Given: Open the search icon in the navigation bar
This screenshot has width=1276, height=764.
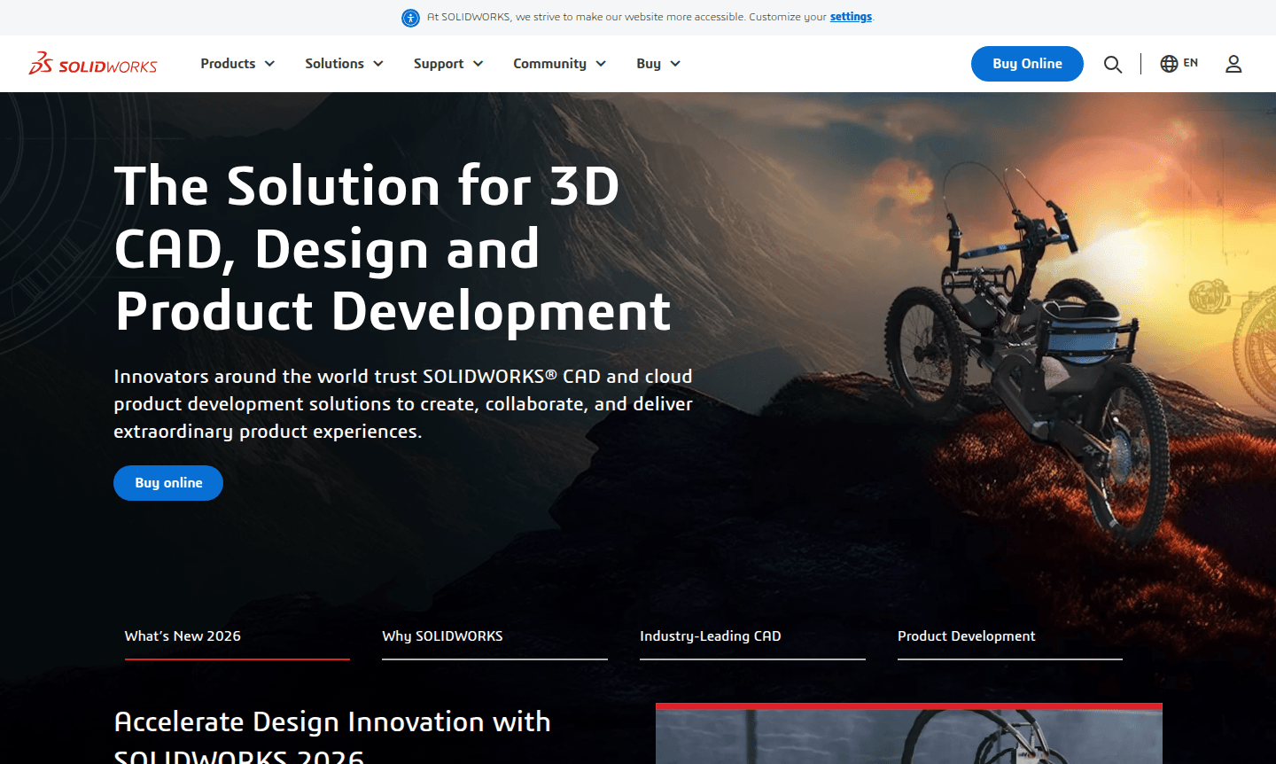Looking at the screenshot, I should (x=1113, y=64).
